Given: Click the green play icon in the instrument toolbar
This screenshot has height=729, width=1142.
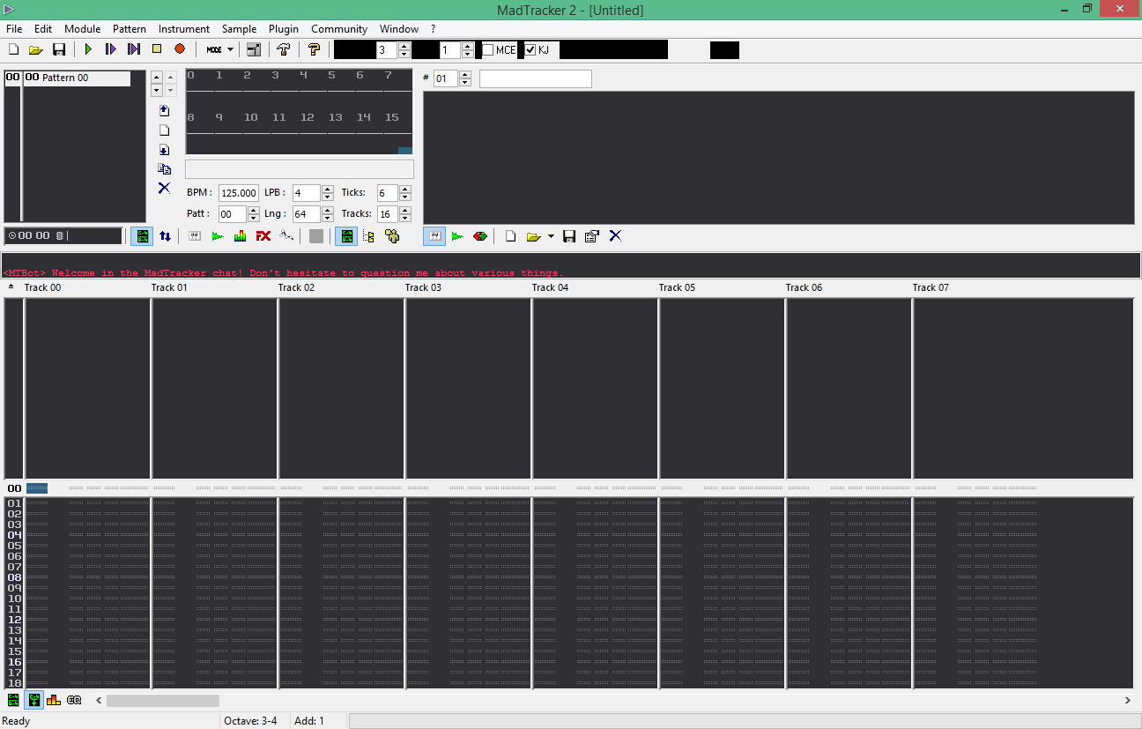Looking at the screenshot, I should click(x=457, y=236).
